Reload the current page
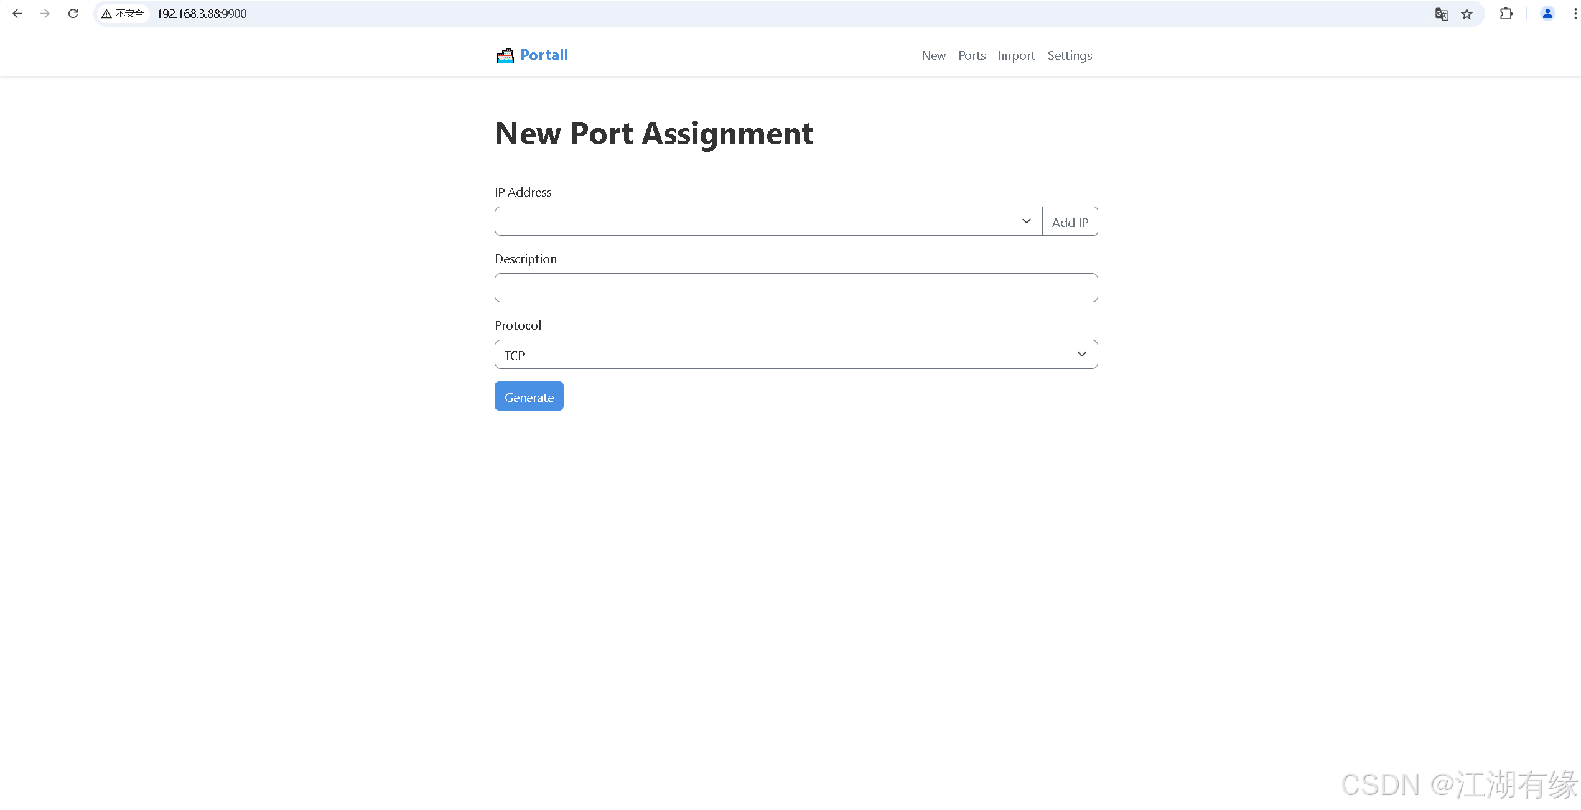 (73, 13)
